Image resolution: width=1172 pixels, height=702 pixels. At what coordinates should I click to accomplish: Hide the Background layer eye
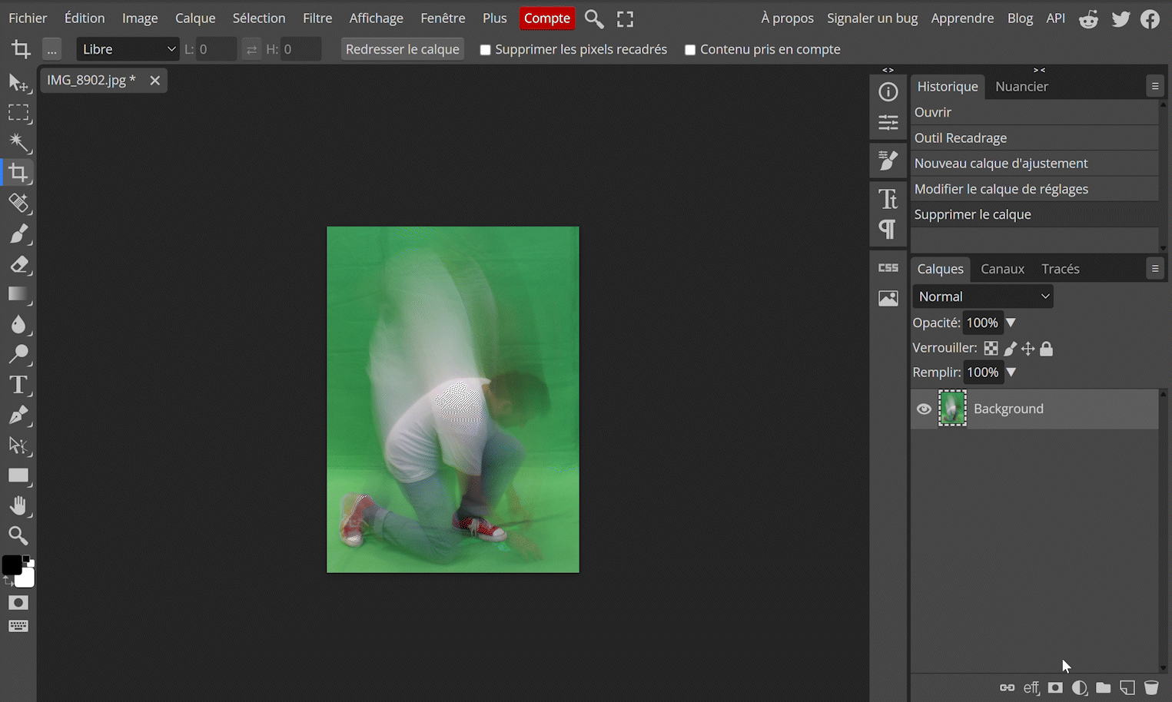924,409
